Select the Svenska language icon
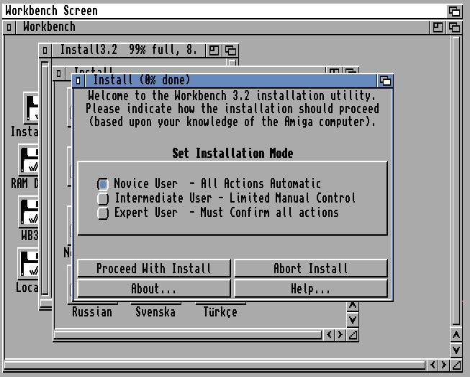 155,312
